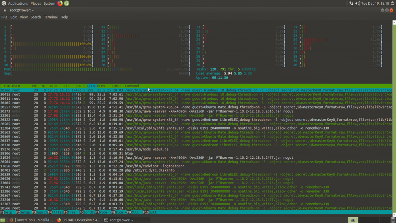Click the green icon beside Firefox

[x=67, y=3]
